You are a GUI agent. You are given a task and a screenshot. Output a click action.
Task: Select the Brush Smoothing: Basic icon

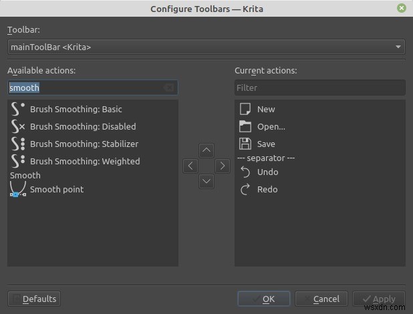click(18, 109)
